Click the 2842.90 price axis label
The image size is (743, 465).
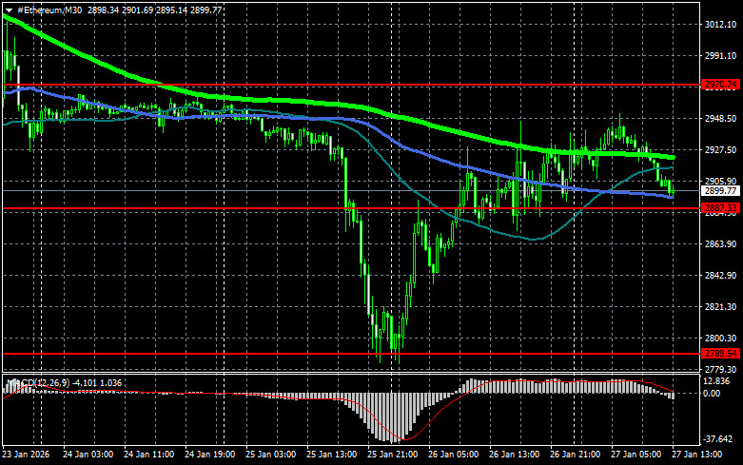tap(720, 275)
